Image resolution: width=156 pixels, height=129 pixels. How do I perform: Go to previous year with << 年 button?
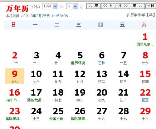(x=93, y=6)
